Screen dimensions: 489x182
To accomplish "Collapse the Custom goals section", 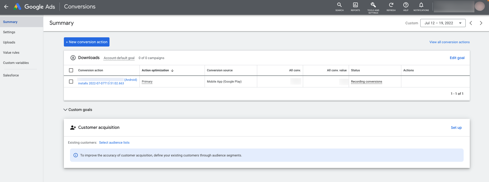I will 65,110.
